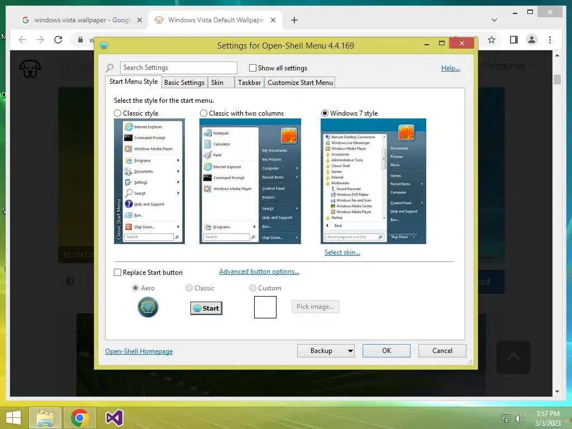This screenshot has width=572, height=429.
Task: Choose the Custom button radio option
Action: point(252,288)
